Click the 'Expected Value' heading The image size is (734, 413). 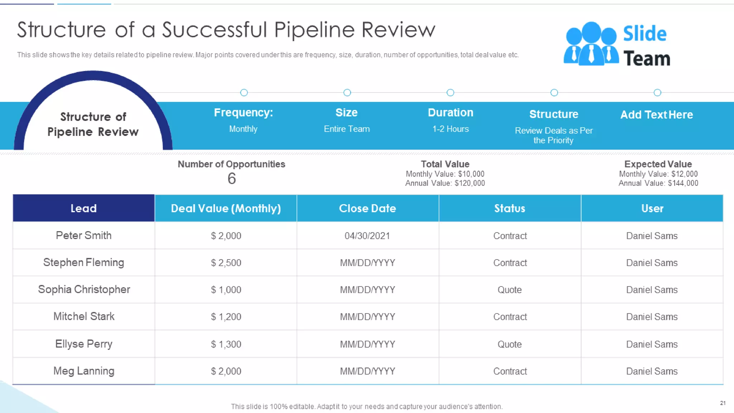[658, 164]
